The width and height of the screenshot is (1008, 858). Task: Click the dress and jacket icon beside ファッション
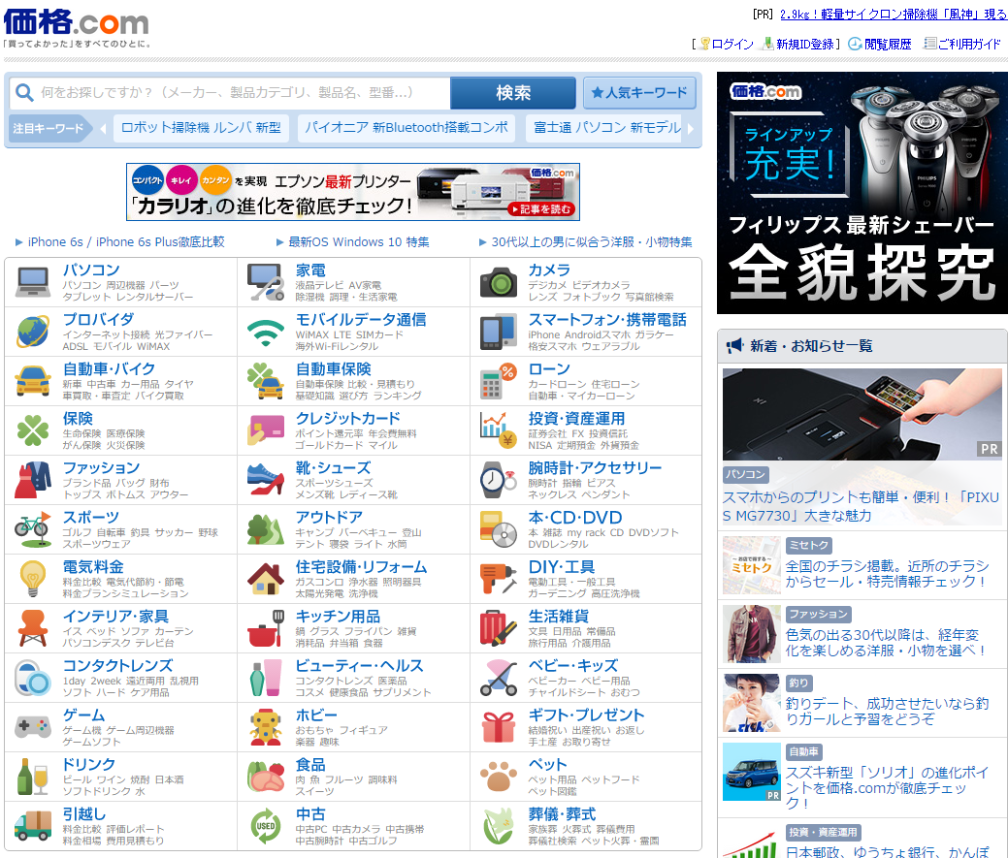click(x=33, y=480)
